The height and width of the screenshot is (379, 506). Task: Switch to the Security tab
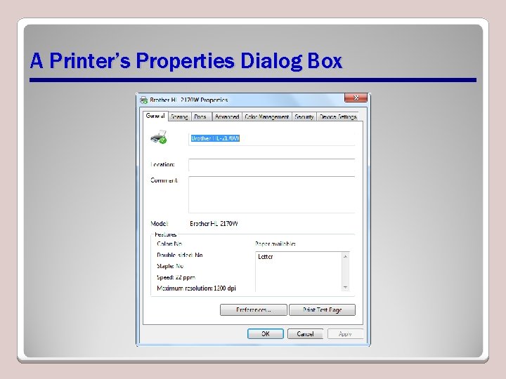click(304, 117)
